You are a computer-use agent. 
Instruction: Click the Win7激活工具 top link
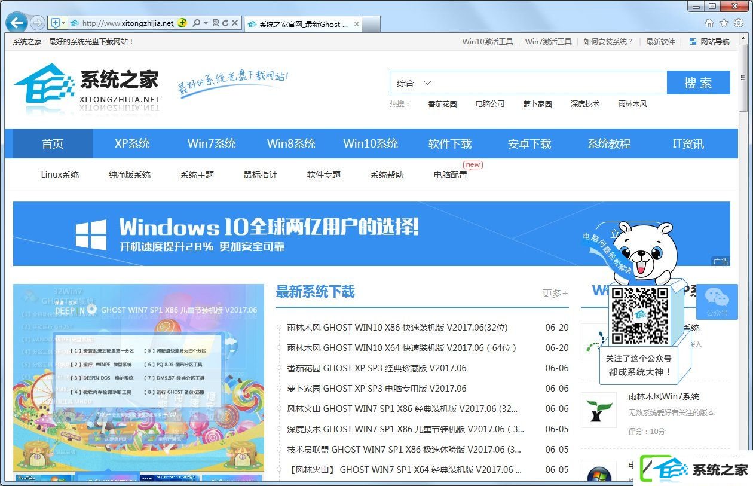point(549,42)
